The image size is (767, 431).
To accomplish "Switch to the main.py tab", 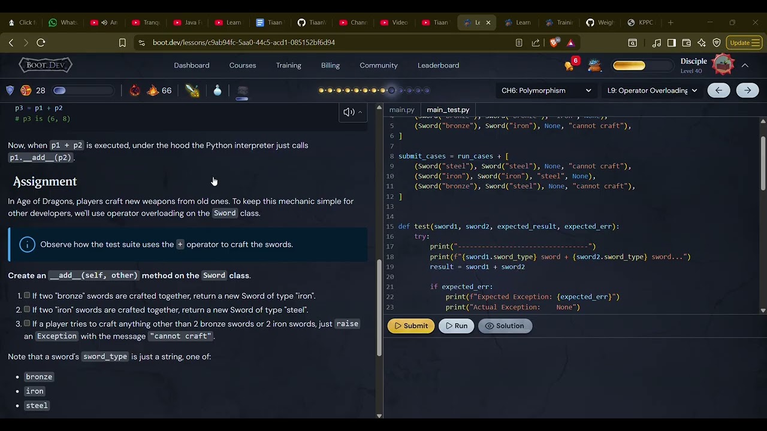I will [401, 110].
